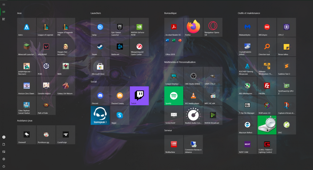Expand the Start hamburger menu
The image size is (313, 170).
point(4,4)
